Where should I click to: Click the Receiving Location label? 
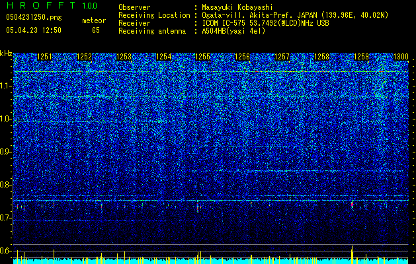pos(154,15)
